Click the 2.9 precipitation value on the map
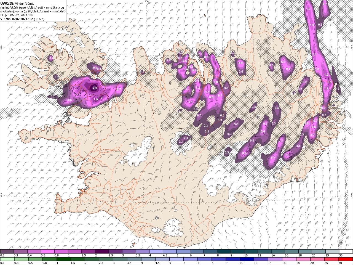 95,88
